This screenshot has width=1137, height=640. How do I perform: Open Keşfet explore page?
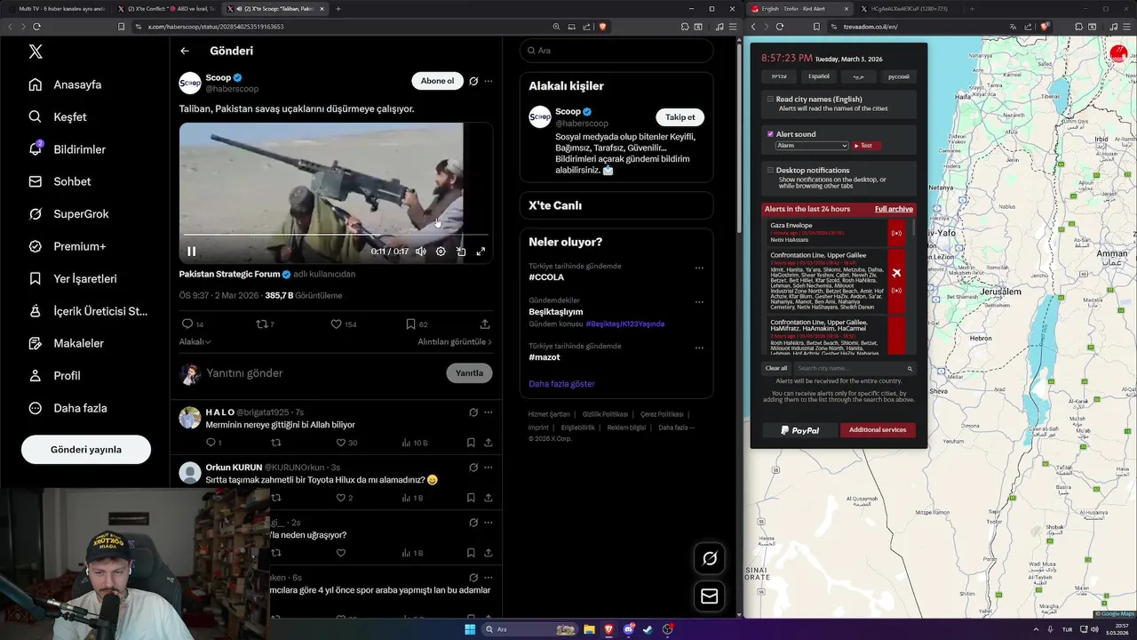[58, 116]
